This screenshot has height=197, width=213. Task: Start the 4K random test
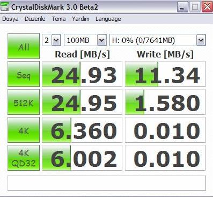24,130
